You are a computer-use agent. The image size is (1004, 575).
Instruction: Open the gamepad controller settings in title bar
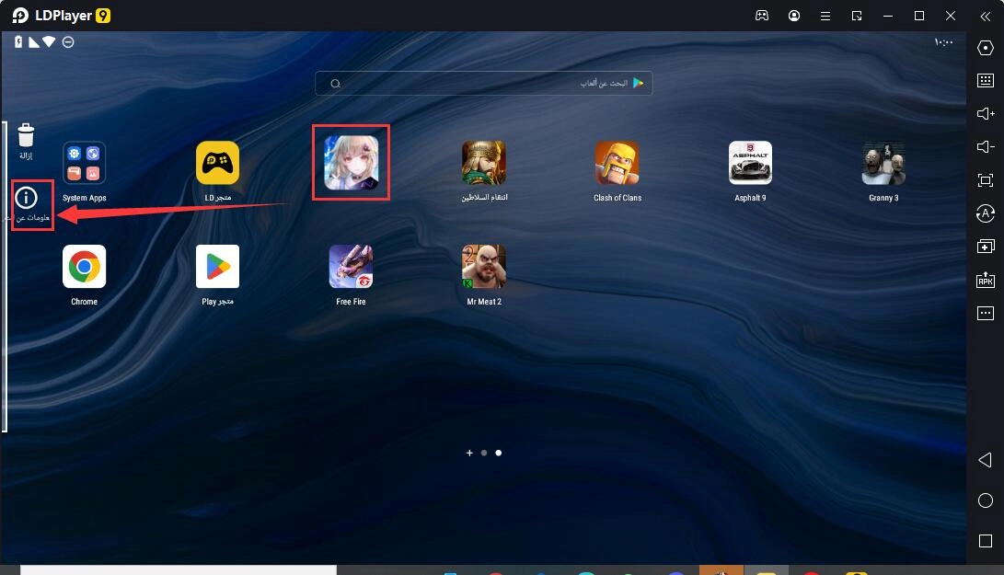tap(762, 16)
